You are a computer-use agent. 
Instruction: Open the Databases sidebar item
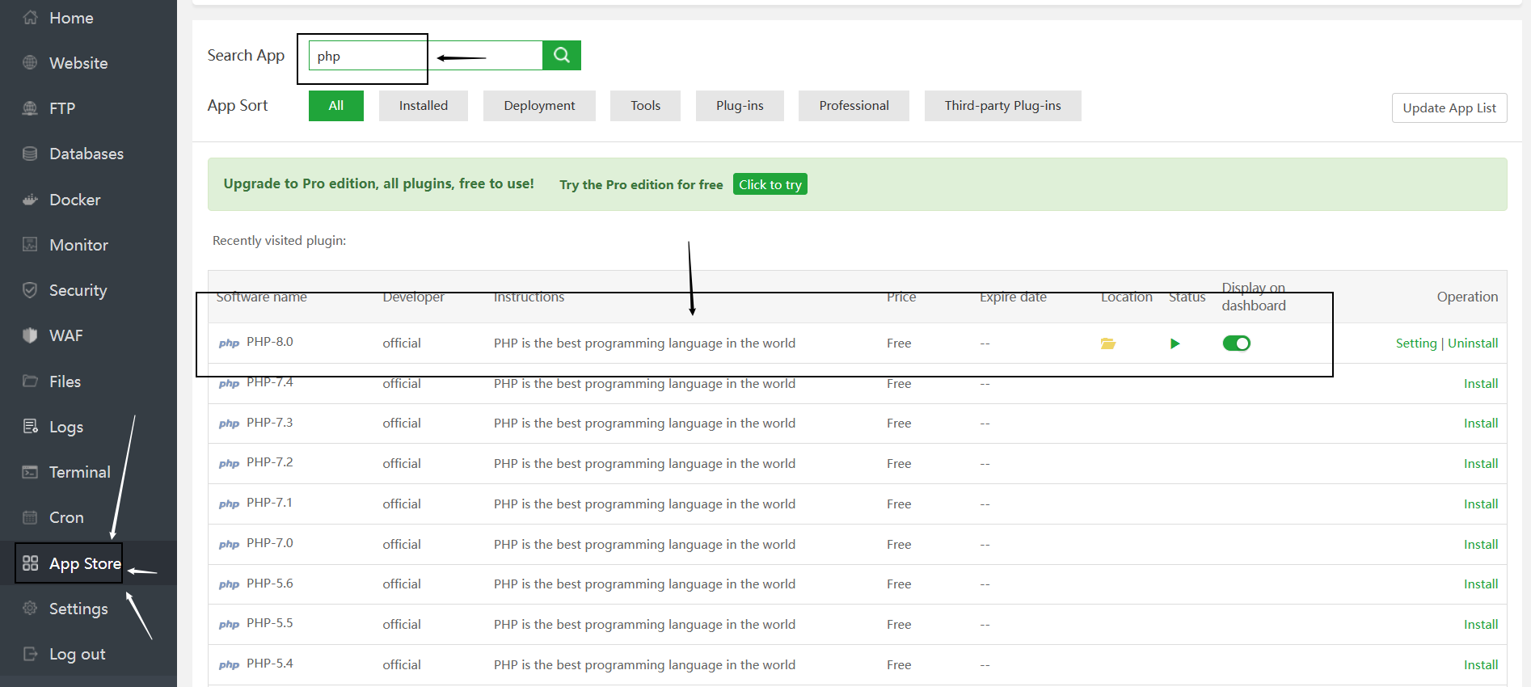pyautogui.click(x=86, y=154)
